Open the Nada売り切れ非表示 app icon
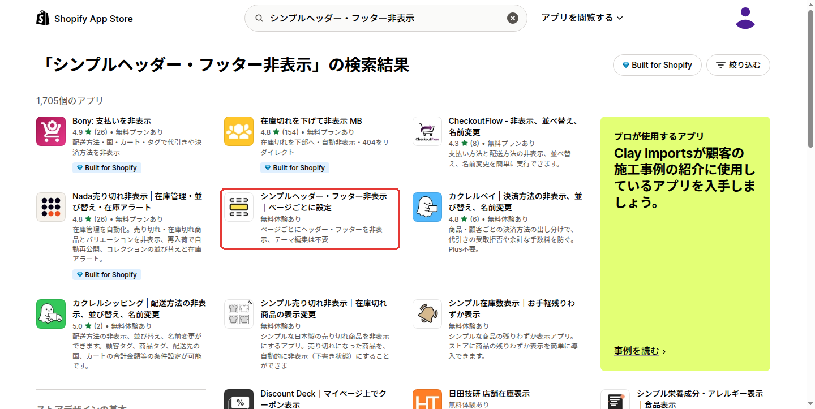The image size is (815, 409). point(51,207)
